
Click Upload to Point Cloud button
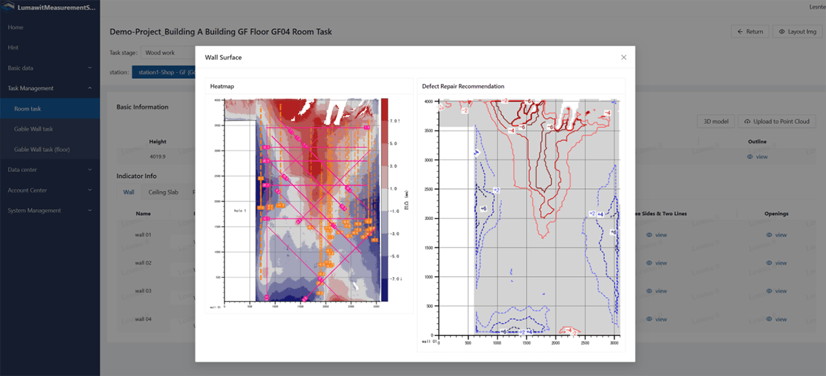776,122
